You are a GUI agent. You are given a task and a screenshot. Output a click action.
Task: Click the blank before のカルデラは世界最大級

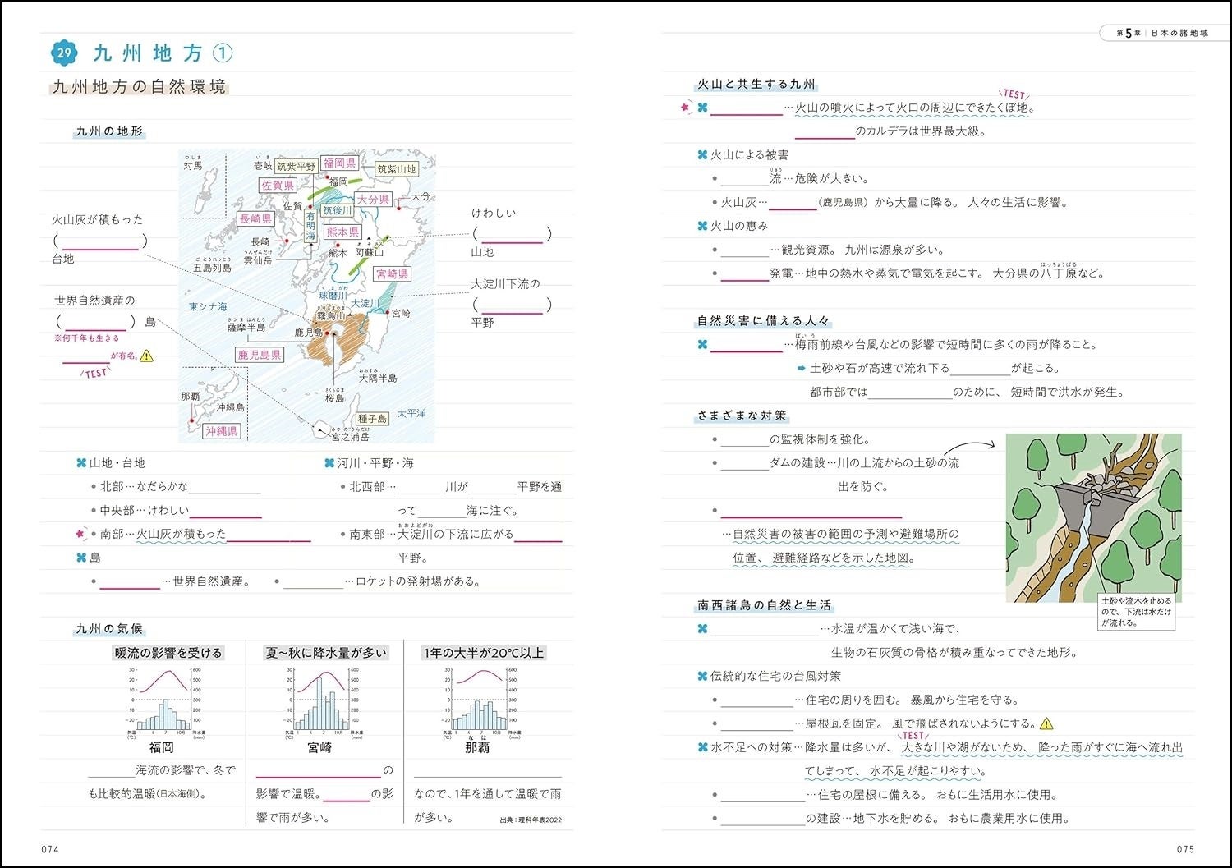(825, 131)
